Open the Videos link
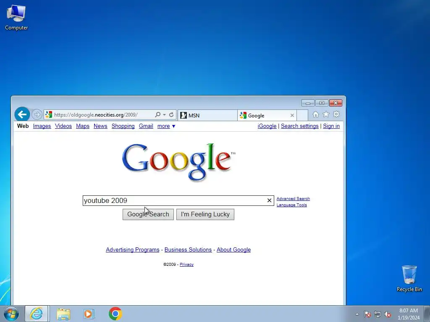 (63, 126)
